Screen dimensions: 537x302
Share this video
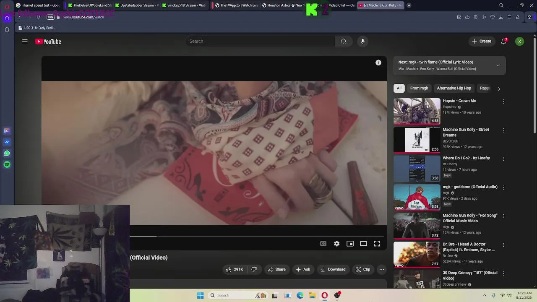(276, 270)
